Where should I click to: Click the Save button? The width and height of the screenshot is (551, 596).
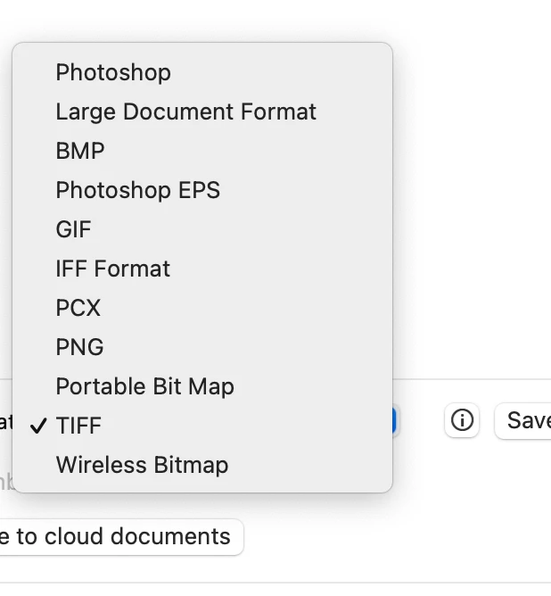coord(526,420)
